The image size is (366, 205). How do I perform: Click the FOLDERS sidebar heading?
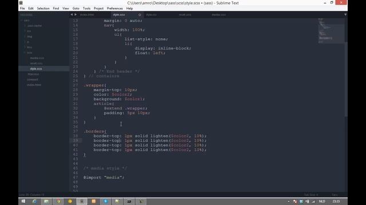pos(26,15)
